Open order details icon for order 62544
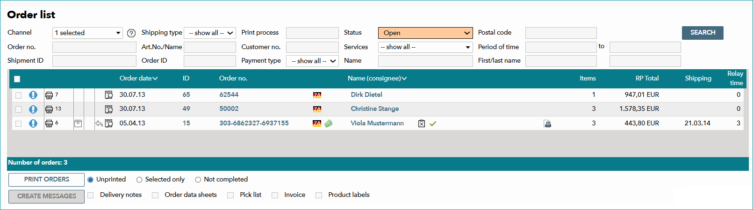 (109, 95)
